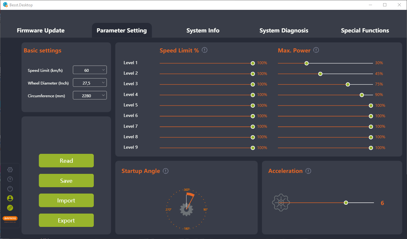Expand the Speed Limit (km/h) dropdown
The height and width of the screenshot is (239, 407).
click(x=90, y=70)
